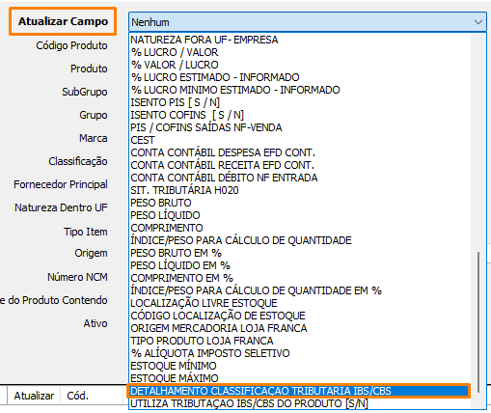Select ESTOQUE MÁXIMO option
This screenshot has width=491, height=413.
(300, 378)
